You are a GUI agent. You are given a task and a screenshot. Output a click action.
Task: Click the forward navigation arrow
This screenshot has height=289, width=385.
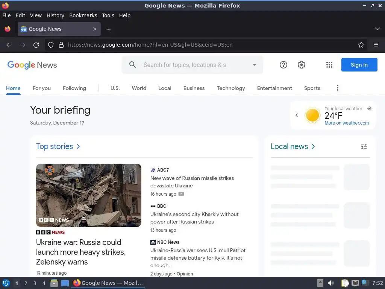pyautogui.click(x=23, y=45)
